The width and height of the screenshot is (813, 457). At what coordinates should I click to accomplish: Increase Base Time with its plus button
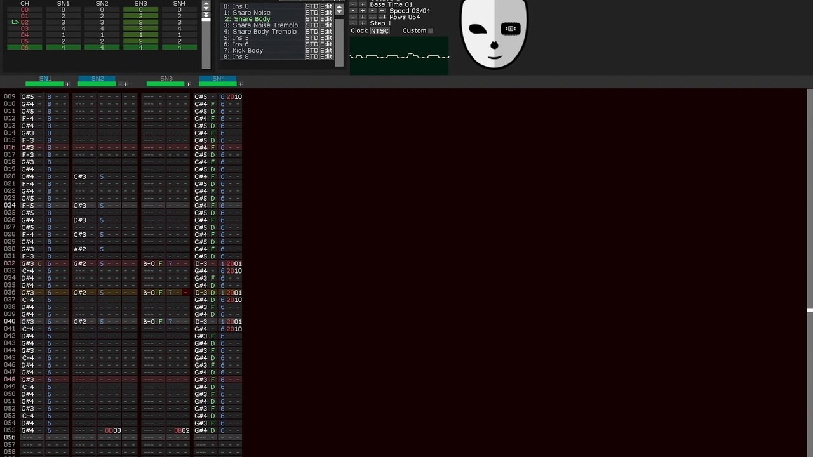tap(363, 4)
